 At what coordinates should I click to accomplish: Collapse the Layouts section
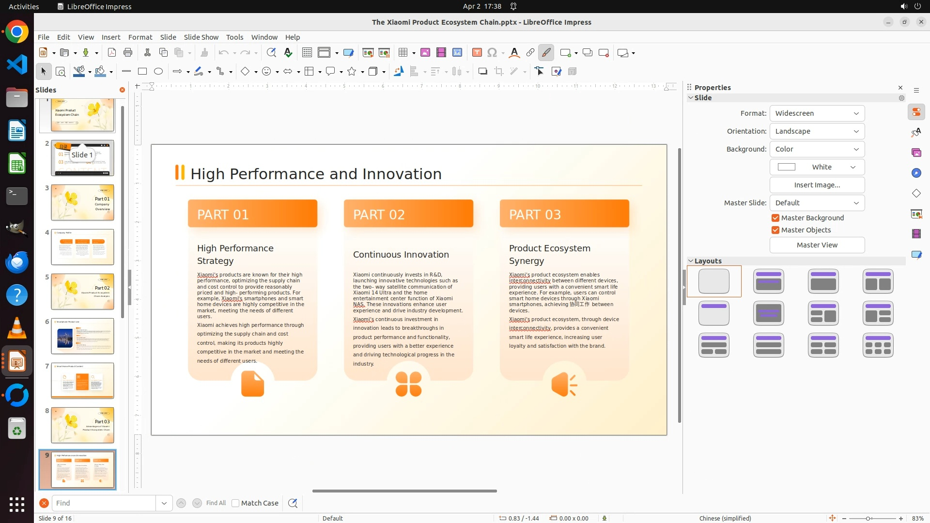[x=691, y=261]
